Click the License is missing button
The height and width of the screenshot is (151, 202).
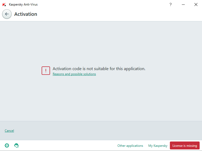[x=185, y=145]
